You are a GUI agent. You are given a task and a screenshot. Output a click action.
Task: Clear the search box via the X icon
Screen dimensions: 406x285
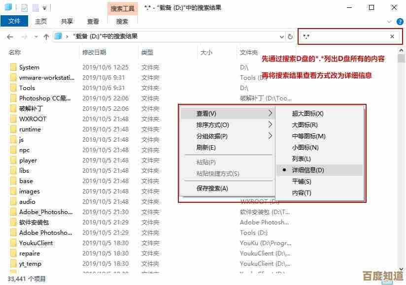point(392,36)
